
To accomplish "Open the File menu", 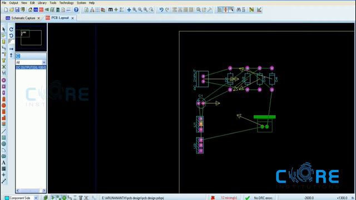I will click(x=4, y=3).
